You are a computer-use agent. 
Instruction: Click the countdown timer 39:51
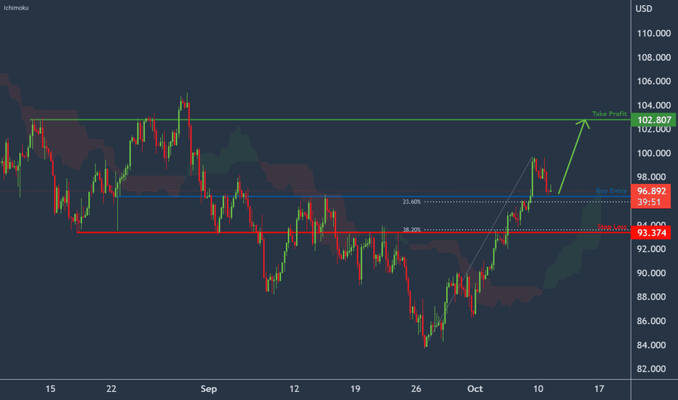pyautogui.click(x=649, y=202)
